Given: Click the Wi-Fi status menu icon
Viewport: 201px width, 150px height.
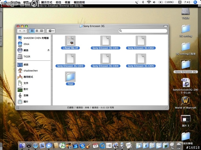Looking at the screenshot, I should pyautogui.click(x=149, y=2).
